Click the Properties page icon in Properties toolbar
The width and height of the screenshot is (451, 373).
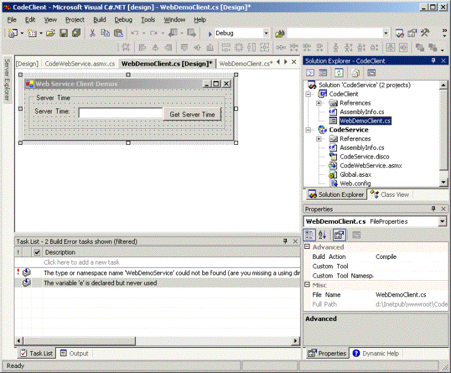pos(339,235)
